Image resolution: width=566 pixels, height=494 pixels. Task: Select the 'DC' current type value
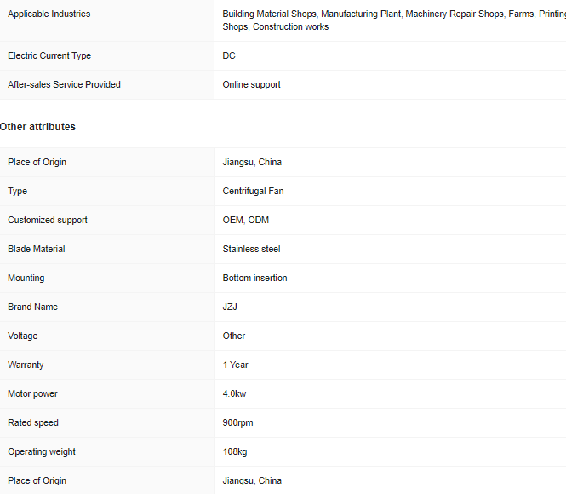click(x=229, y=55)
